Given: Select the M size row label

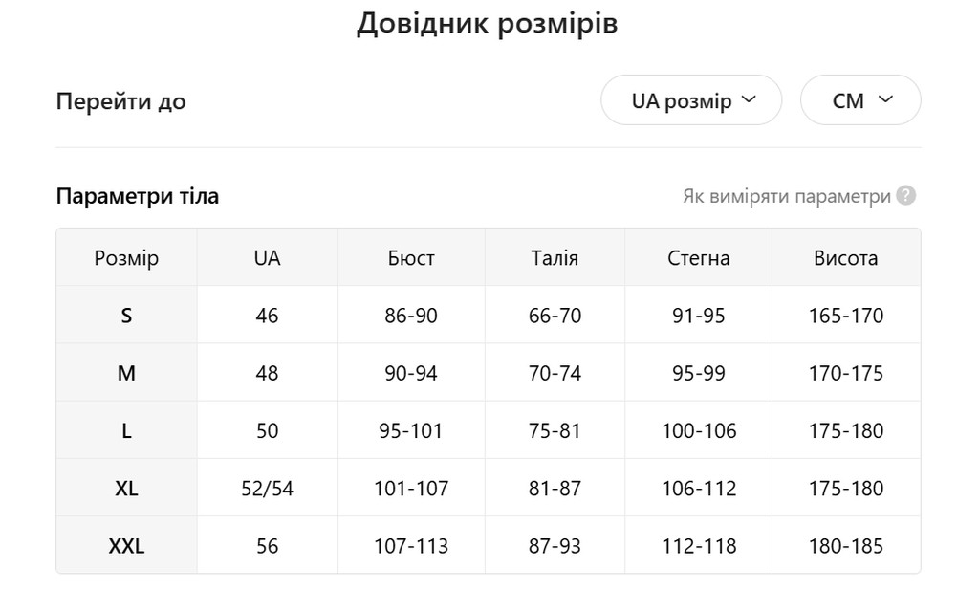Looking at the screenshot, I should [127, 373].
